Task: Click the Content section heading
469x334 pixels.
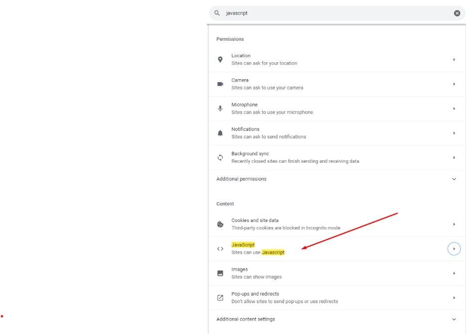Action: [x=225, y=204]
